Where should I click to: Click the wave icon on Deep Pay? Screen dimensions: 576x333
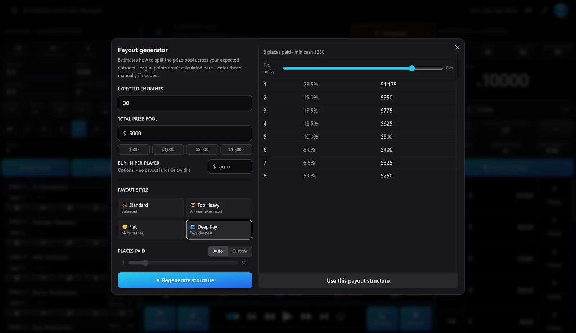click(193, 227)
